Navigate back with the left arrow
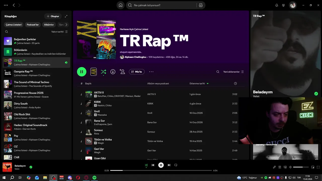This screenshot has height=181, width=322. (x=14, y=5)
